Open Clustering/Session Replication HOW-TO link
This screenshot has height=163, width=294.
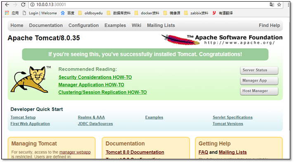(102, 92)
